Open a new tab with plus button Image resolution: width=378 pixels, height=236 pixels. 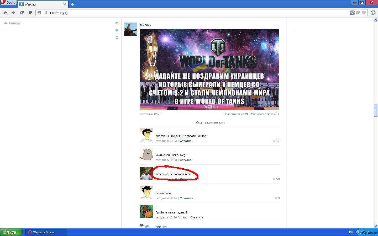(72, 4)
